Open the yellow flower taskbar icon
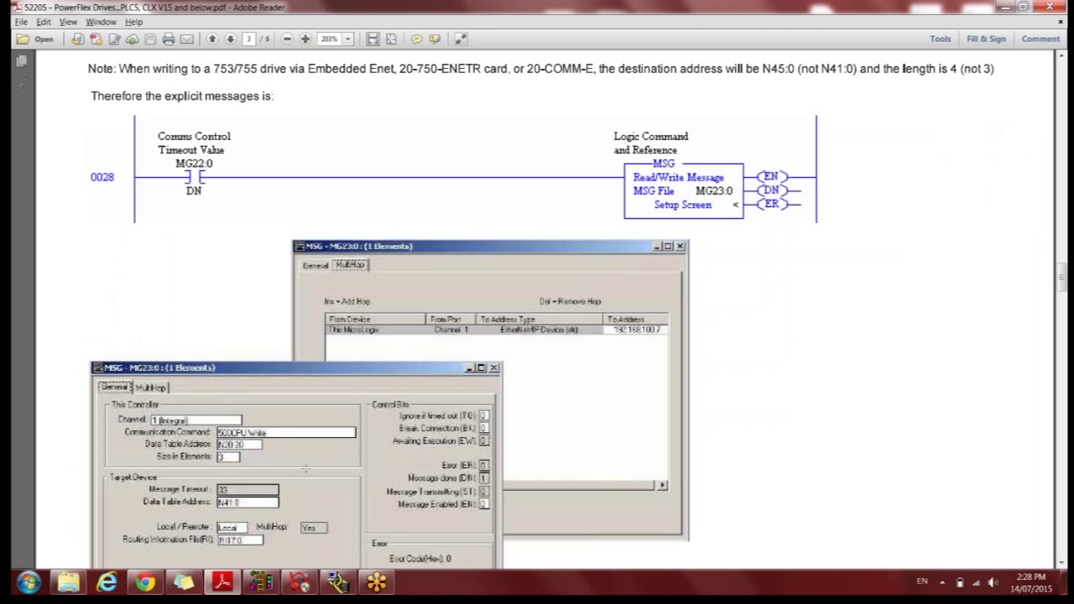Screen dimensions: 1074x604 (377, 582)
